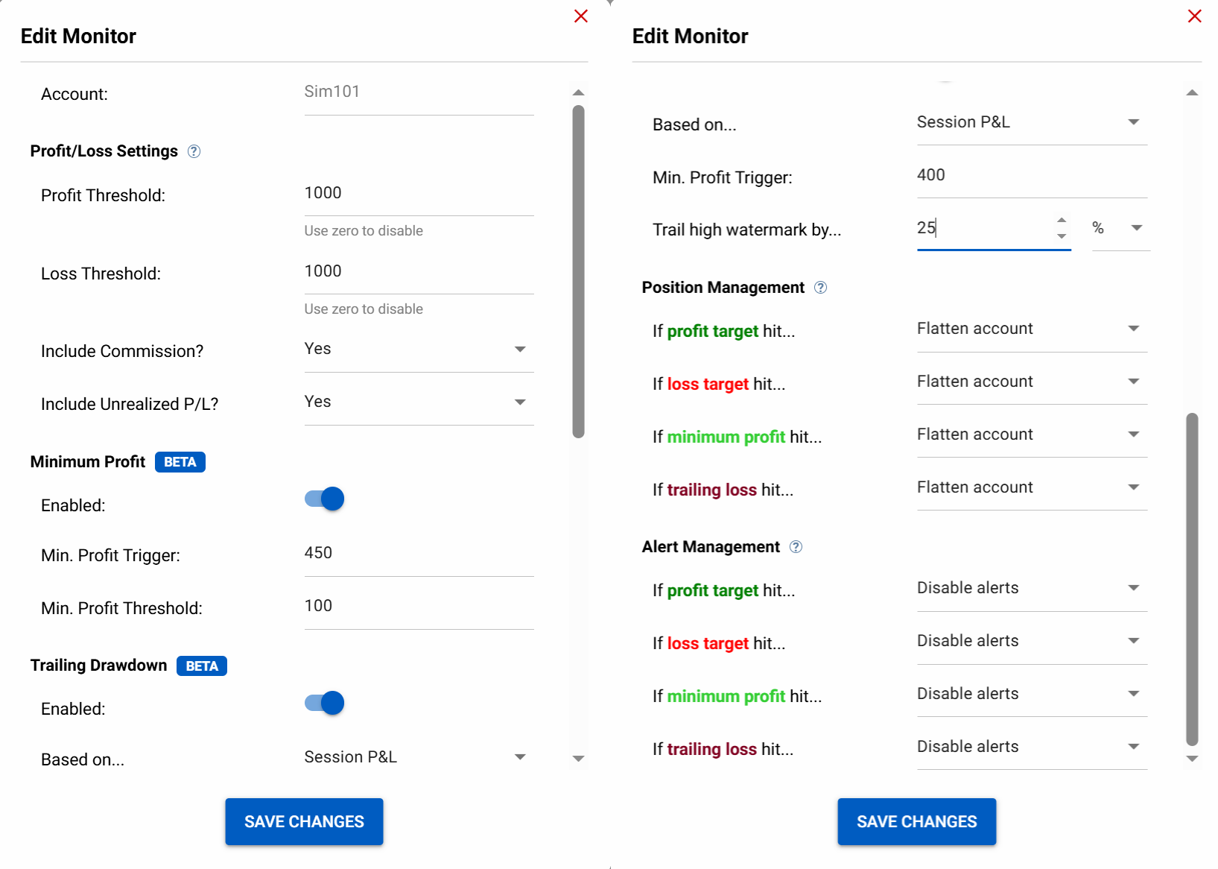Click the Profit/Loss Settings help icon
The image size is (1218, 869).
[x=194, y=151]
